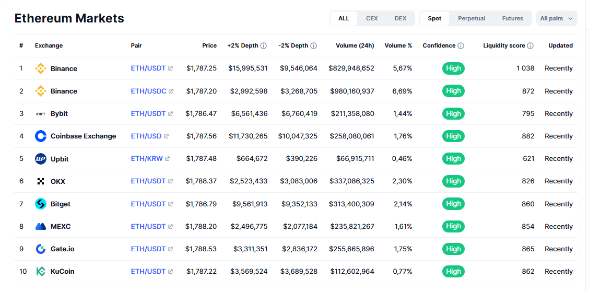Sort by the # rank column header
Screen dimensions: 589x291
pos(21,45)
